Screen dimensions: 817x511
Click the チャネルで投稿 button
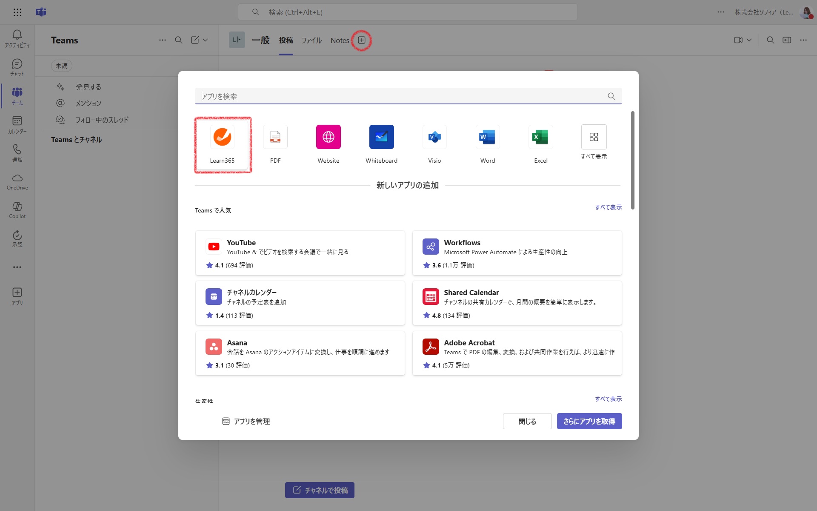pos(320,490)
